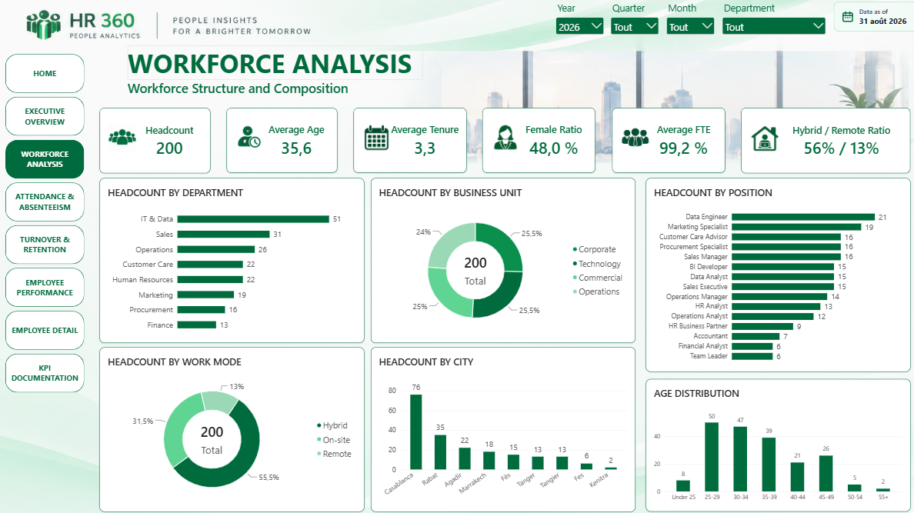The height and width of the screenshot is (513, 914).
Task: Click the Operations legend entry in business unit chart
Action: [x=595, y=291]
